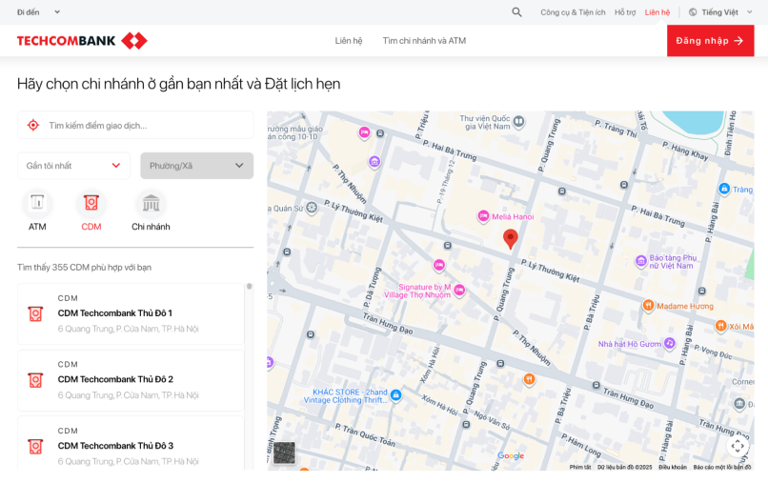Click the Madame Hương restaurant marker

click(648, 306)
